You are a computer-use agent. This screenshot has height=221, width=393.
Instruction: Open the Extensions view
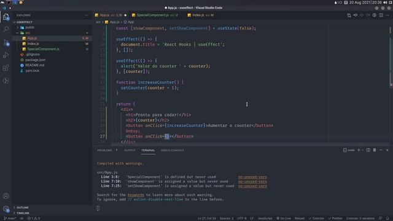6,68
